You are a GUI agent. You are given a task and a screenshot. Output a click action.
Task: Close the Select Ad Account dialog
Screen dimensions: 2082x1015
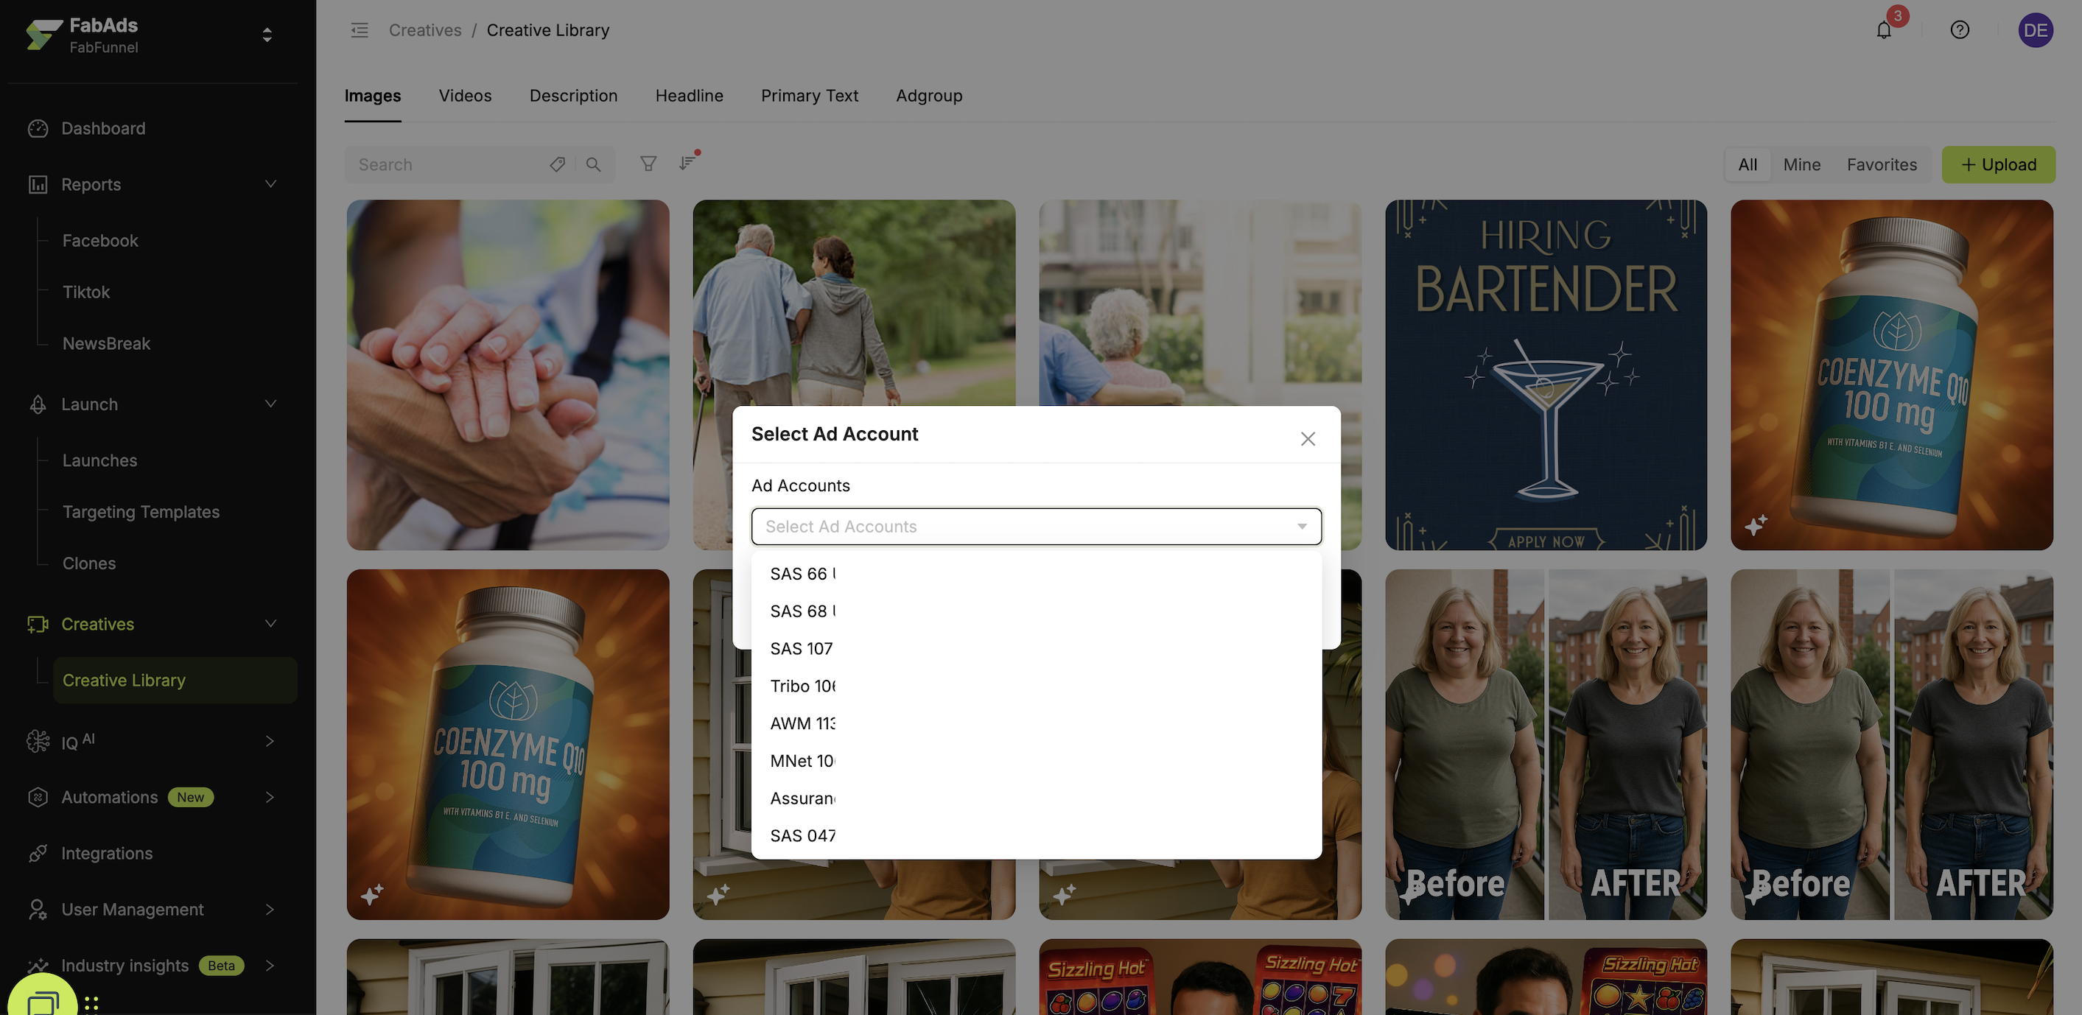(x=1307, y=439)
